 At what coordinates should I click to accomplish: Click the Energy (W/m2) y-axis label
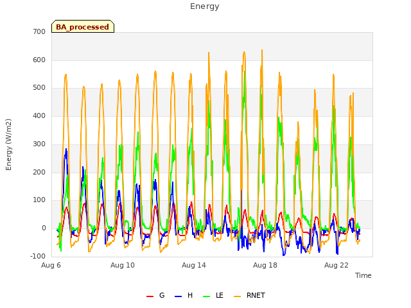[8, 144]
